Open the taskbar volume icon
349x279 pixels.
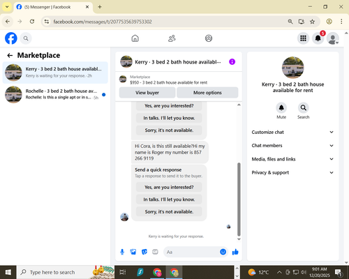click(x=304, y=272)
